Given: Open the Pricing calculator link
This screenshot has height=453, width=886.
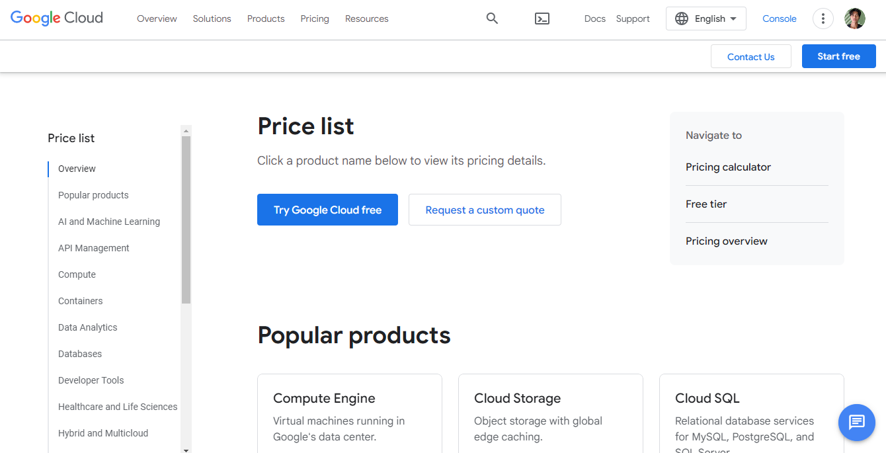Looking at the screenshot, I should point(728,167).
